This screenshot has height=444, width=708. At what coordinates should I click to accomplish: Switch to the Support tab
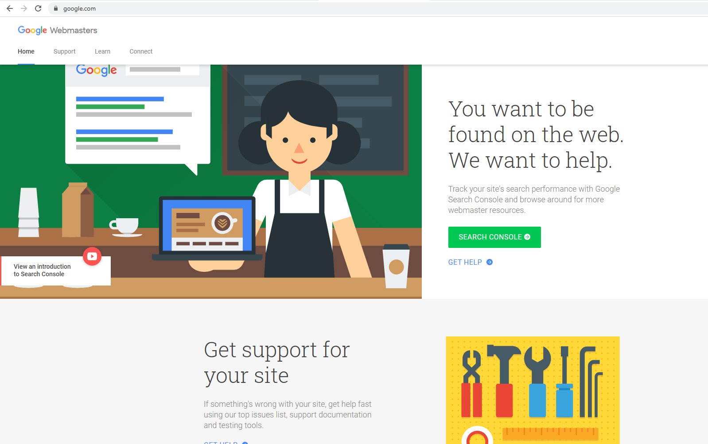[65, 51]
